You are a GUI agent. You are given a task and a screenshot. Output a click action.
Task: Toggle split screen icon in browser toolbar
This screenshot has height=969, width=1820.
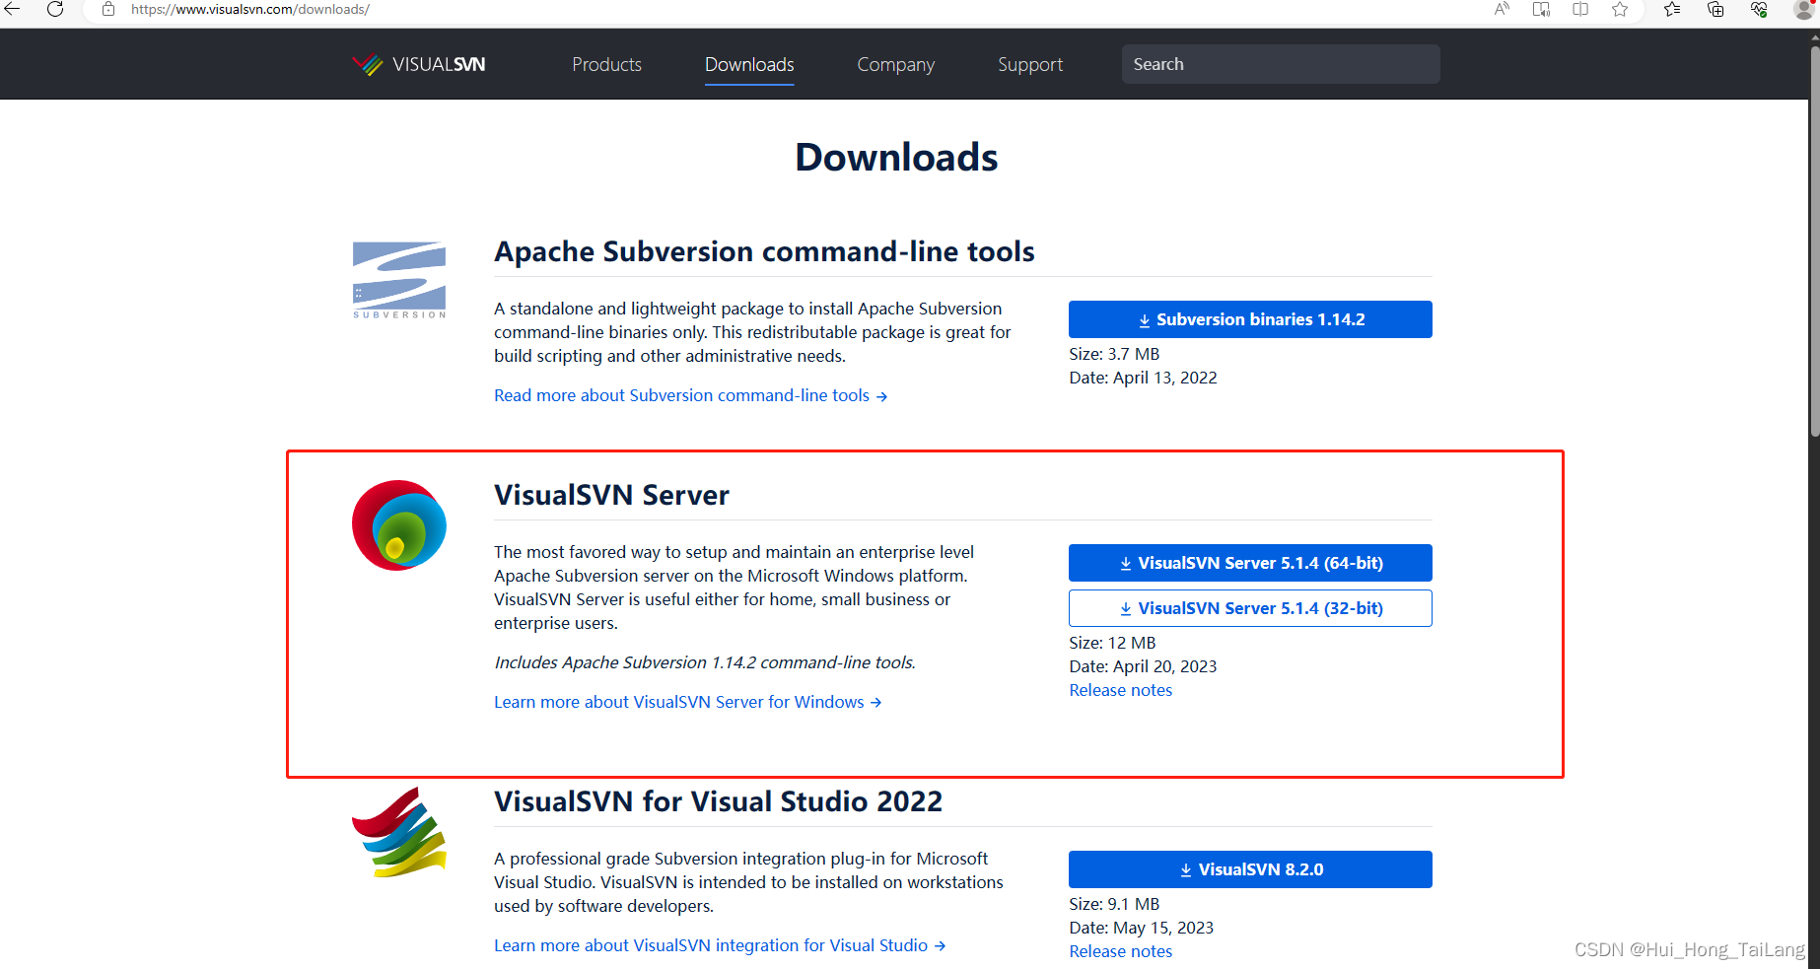point(1580,9)
